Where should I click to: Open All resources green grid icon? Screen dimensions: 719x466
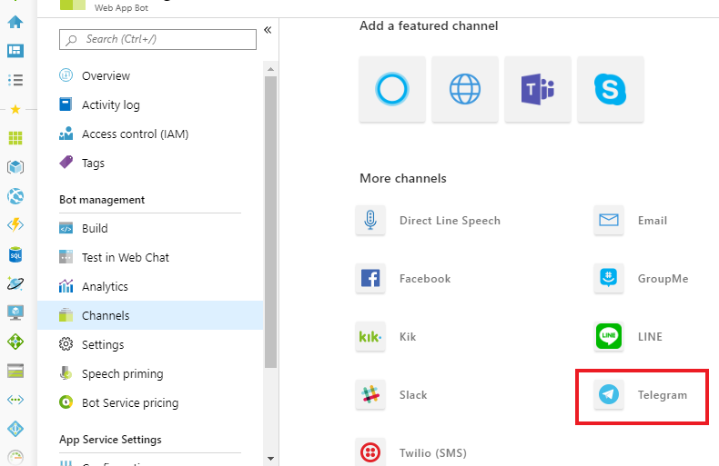click(15, 138)
